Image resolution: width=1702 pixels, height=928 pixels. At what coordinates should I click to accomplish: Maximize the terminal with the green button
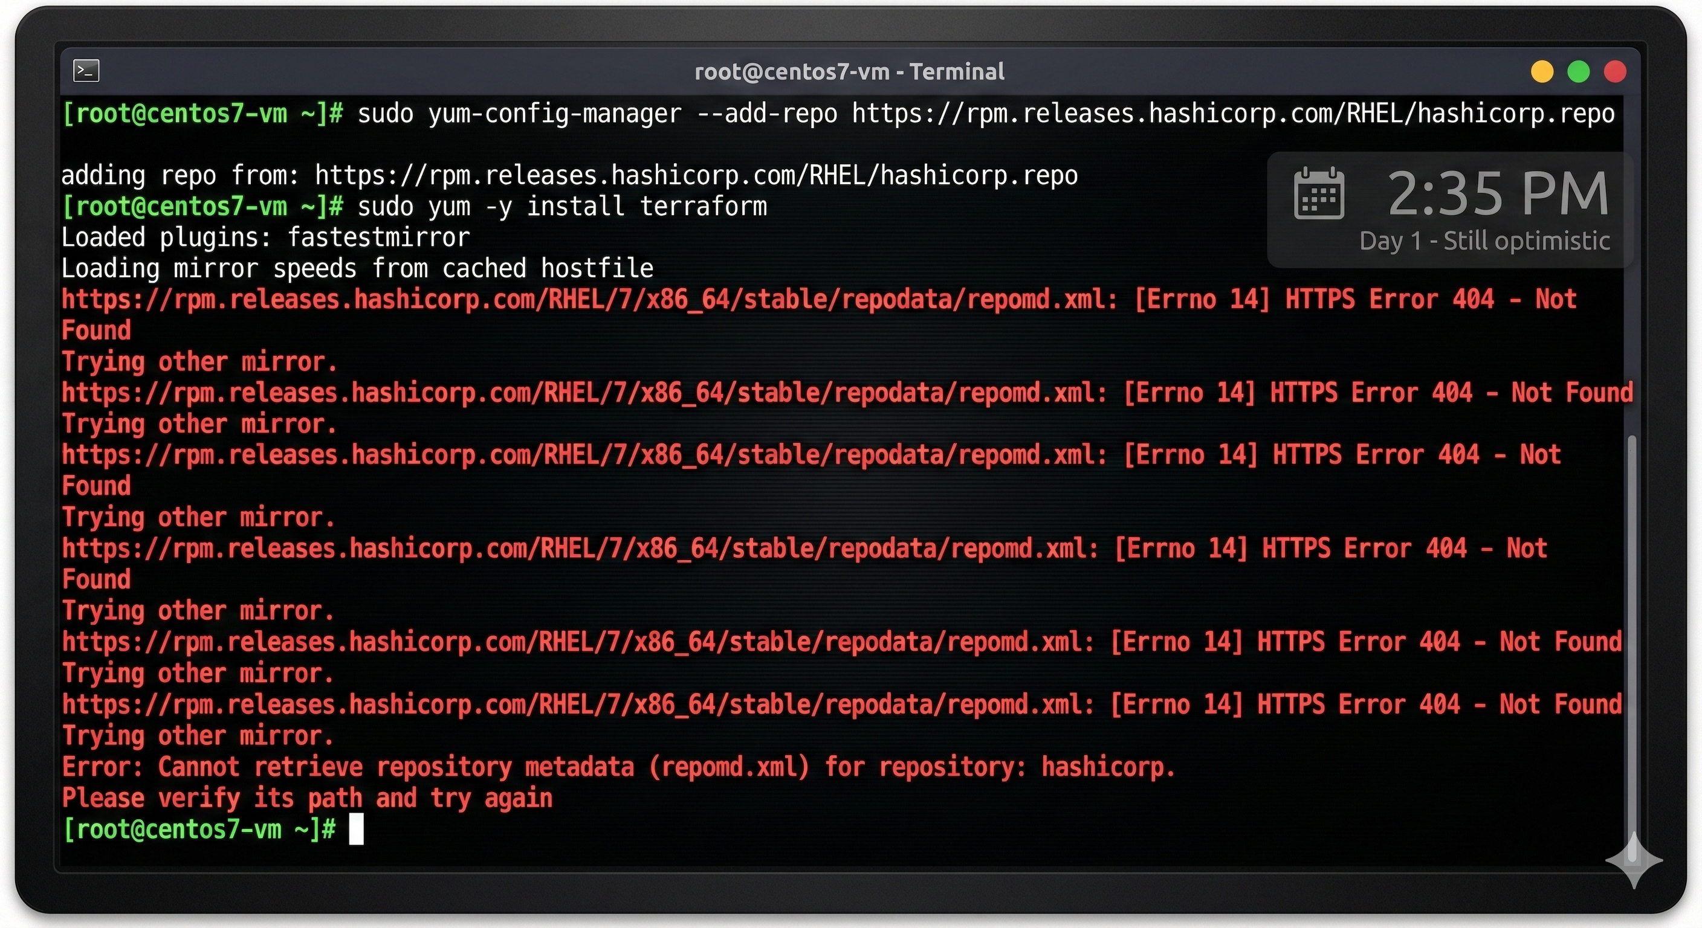[1579, 71]
